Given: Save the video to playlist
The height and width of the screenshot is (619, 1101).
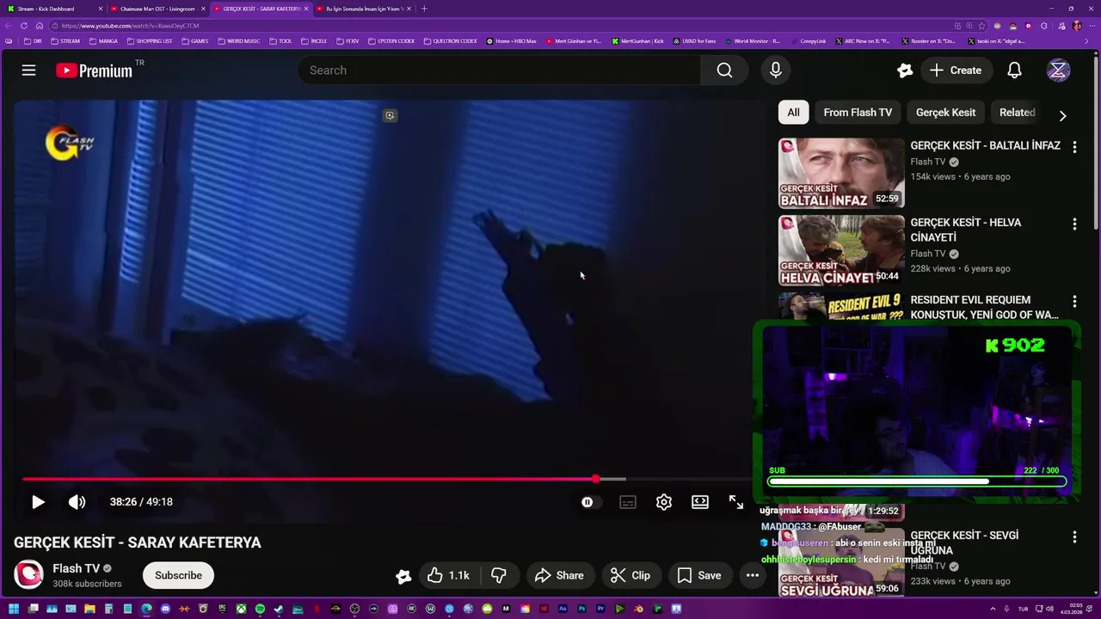Looking at the screenshot, I should (x=699, y=575).
